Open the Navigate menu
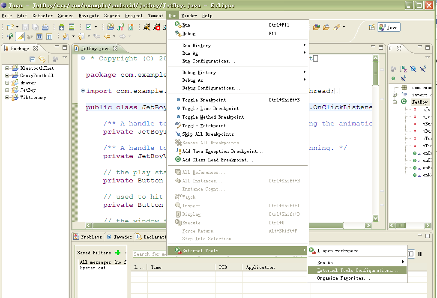The width and height of the screenshot is (437, 298). 89,15
